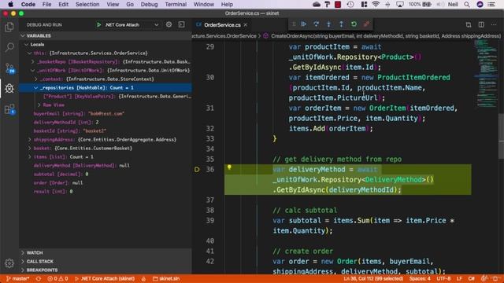504x283 pixels.
Task: Open the File menu
Action: click(46, 4)
